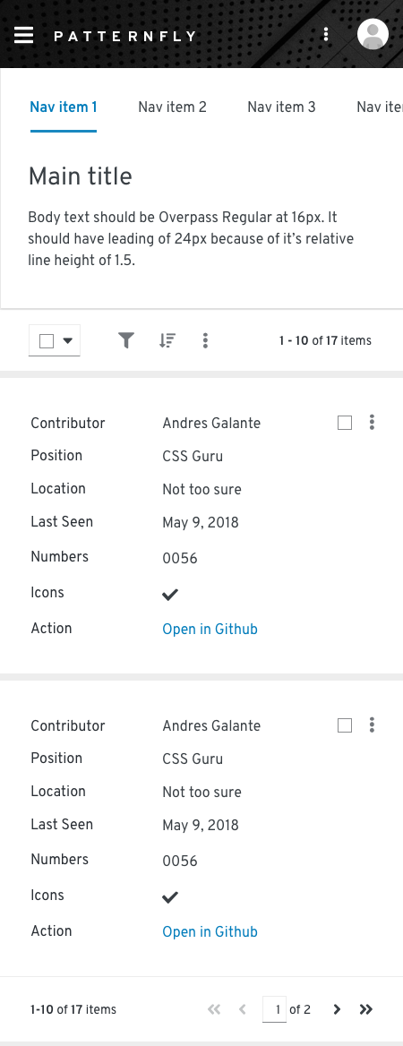Switch to Nav item 3 tab
403x1046 pixels.
point(281,107)
